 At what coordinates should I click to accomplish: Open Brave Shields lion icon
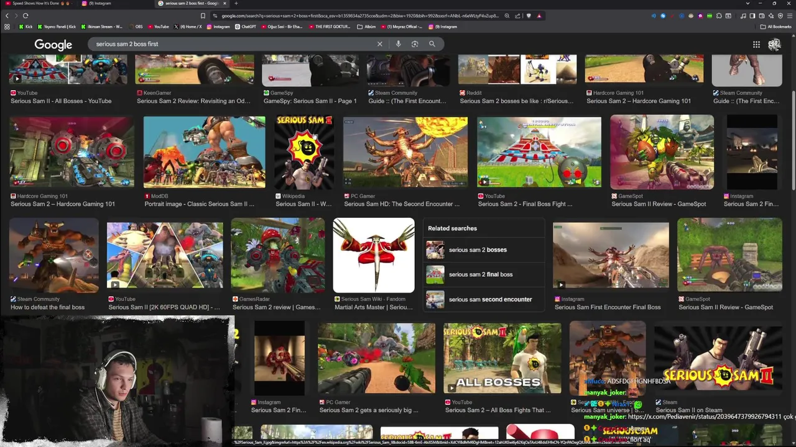(529, 16)
